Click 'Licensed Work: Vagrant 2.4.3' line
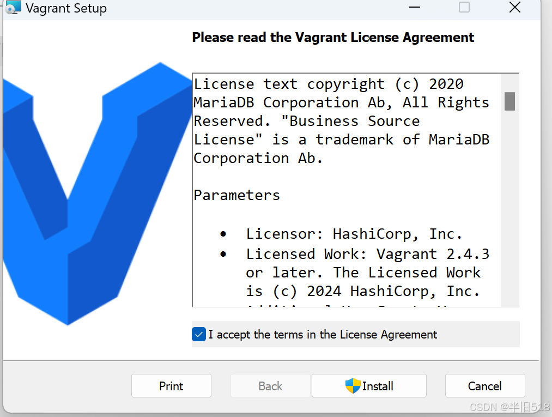The height and width of the screenshot is (417, 552). tap(367, 254)
